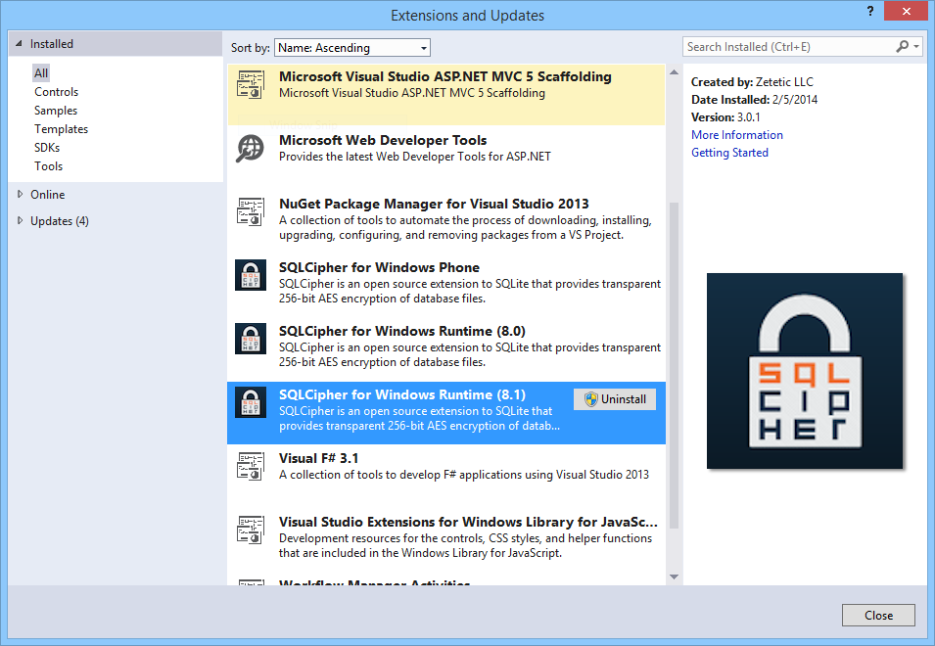
Task: Click the list scrollbar down arrow
Action: point(674,577)
